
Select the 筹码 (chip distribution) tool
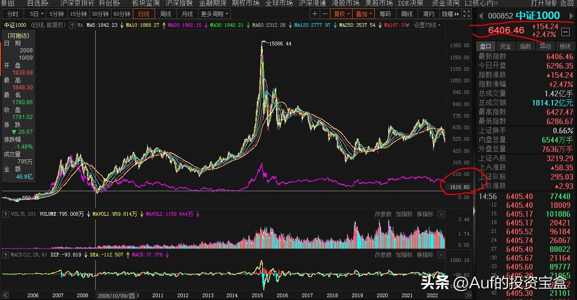pyautogui.click(x=385, y=13)
